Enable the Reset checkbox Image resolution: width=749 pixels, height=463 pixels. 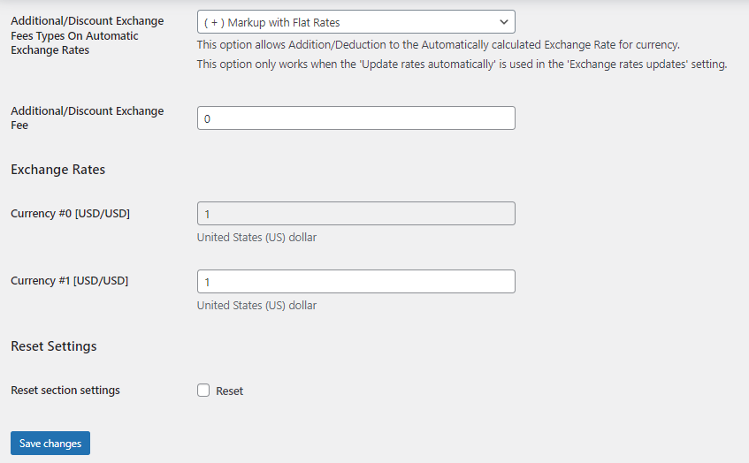[x=203, y=391]
